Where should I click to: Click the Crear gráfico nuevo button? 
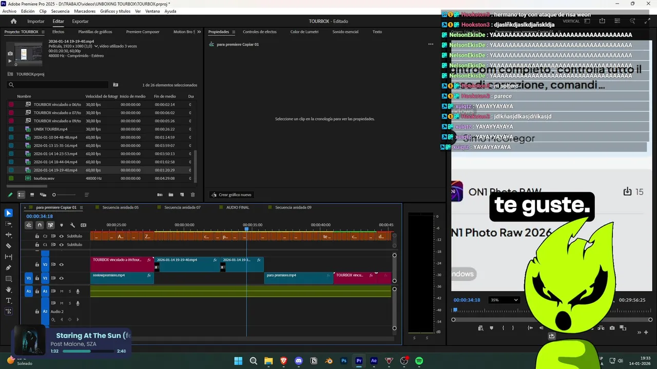click(x=231, y=195)
